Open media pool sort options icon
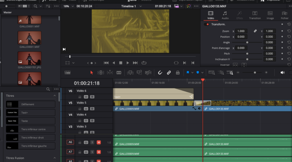Image resolution: width=292 pixels, height=162 pixels. tap(48, 6)
